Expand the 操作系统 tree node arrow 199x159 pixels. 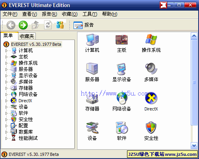[6, 63]
